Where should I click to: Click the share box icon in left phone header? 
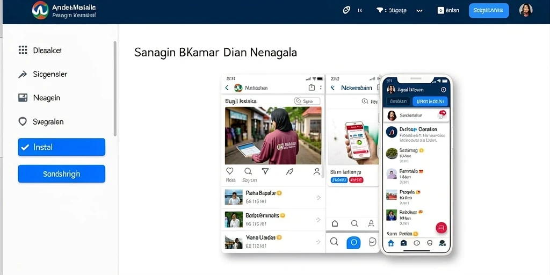click(x=312, y=88)
